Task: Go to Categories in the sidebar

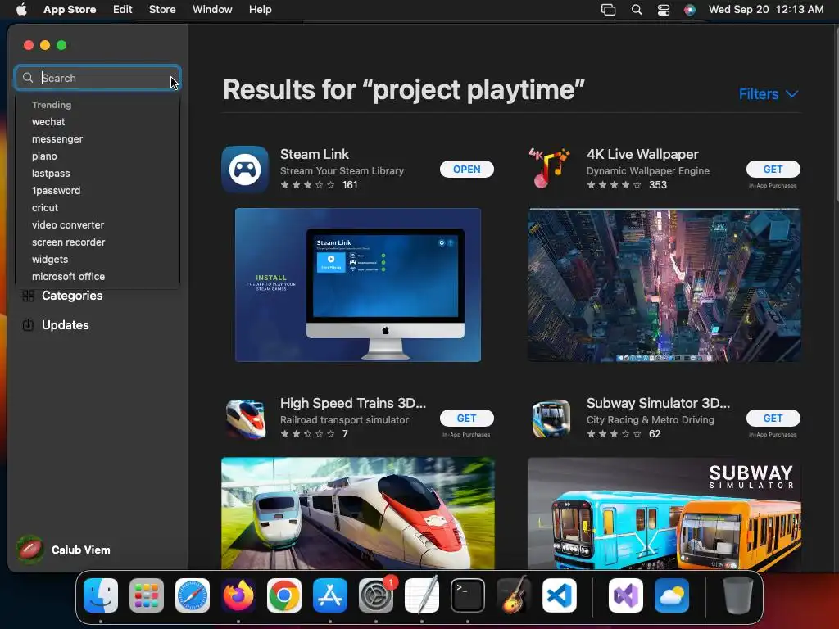Action: tap(72, 296)
